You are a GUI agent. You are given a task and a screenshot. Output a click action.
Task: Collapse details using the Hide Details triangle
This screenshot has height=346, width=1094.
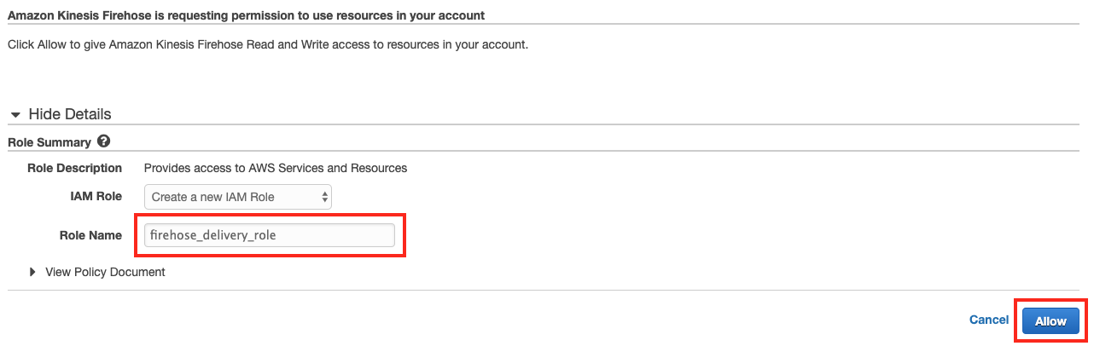click(15, 114)
